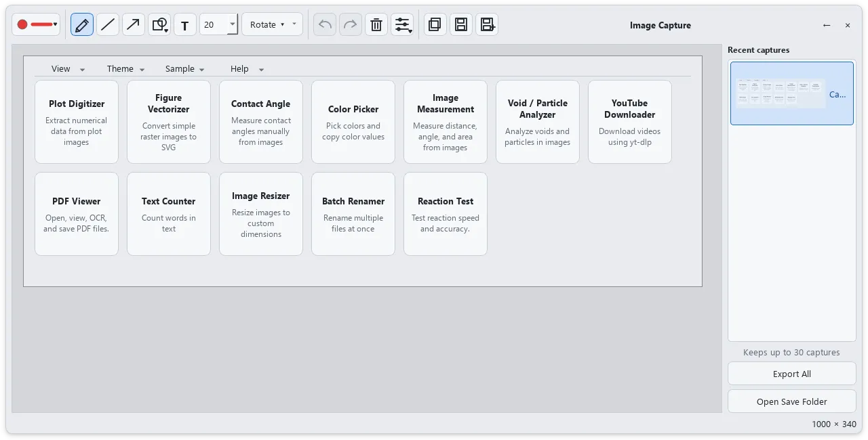
Task: Click the Figure Vectorizer card
Action: (169, 122)
